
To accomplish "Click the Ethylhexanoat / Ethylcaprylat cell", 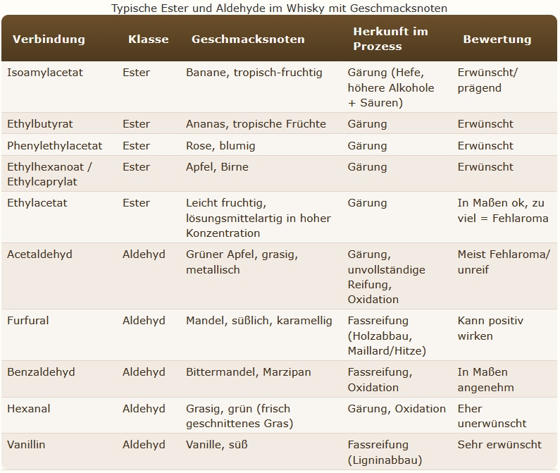I will (49, 174).
